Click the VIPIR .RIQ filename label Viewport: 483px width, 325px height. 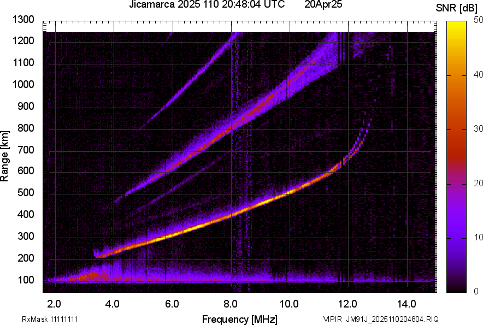tap(380, 319)
